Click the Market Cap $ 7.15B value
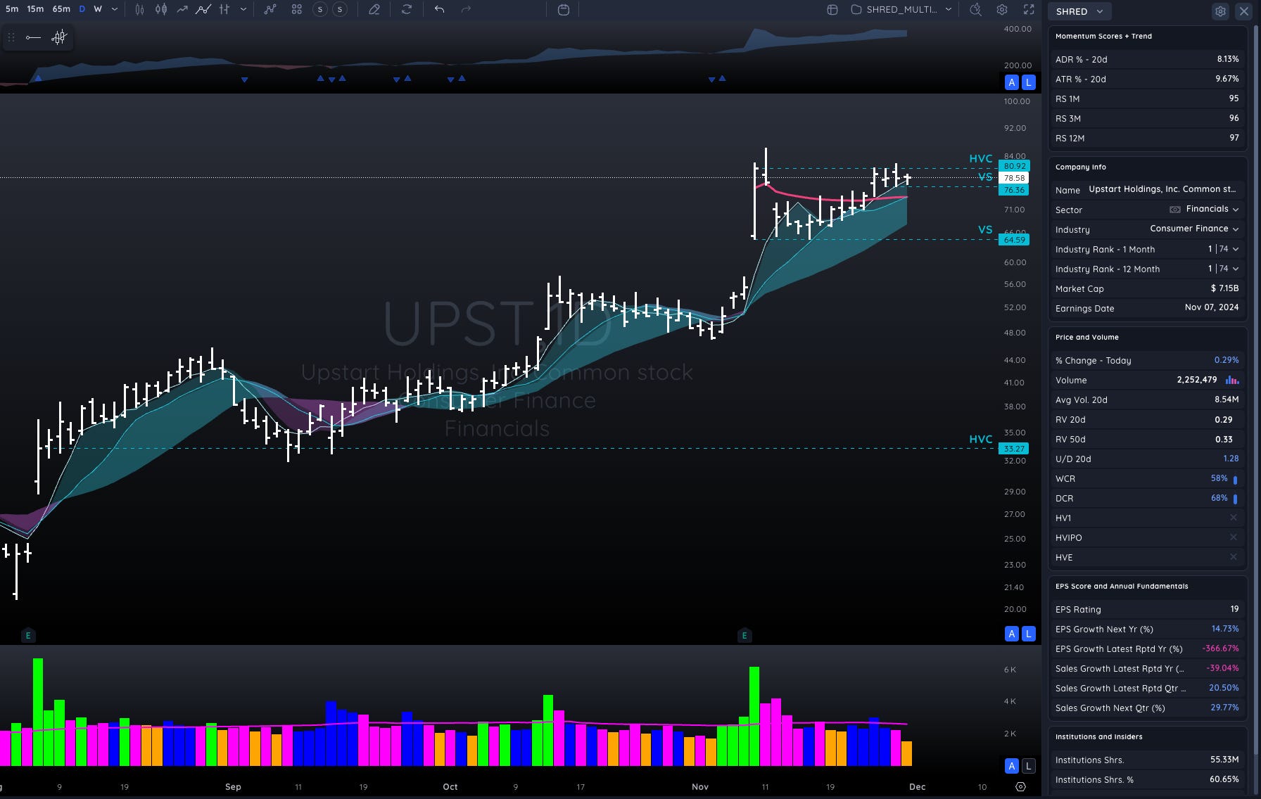The height and width of the screenshot is (799, 1261). pos(1224,288)
